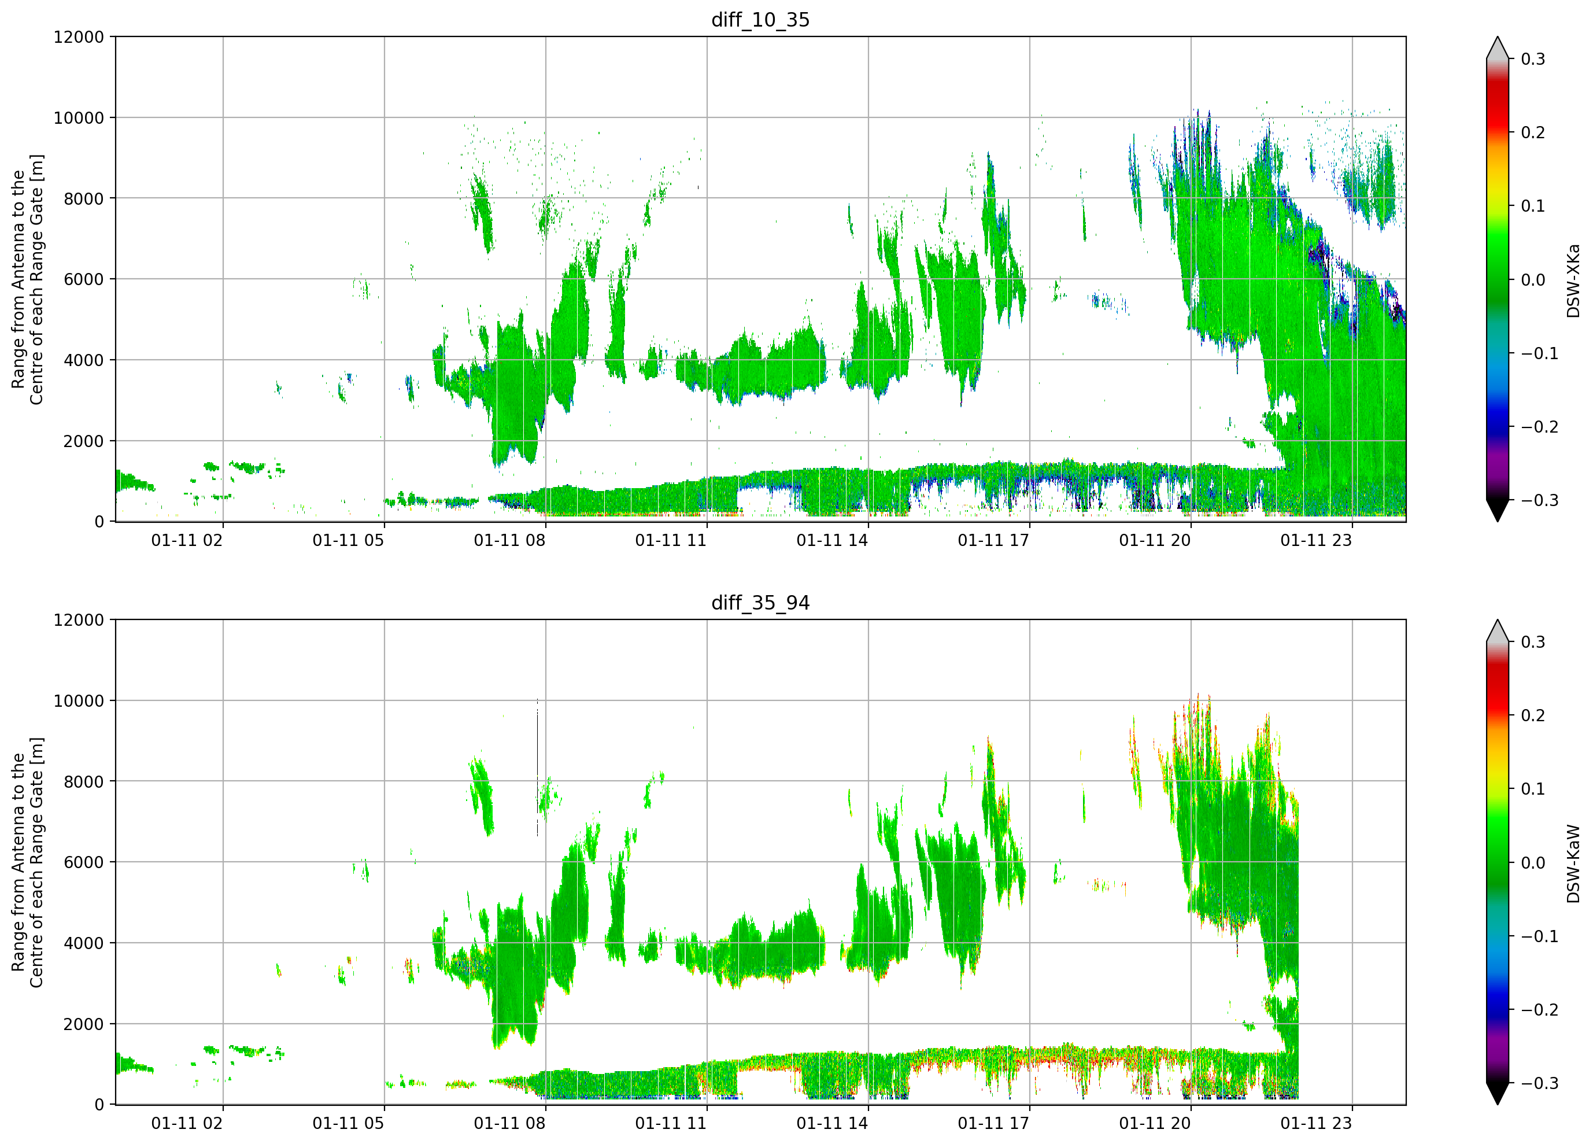Select the DSW-XKa colorbar label
This screenshot has width=1593, height=1144.
click(x=1573, y=281)
